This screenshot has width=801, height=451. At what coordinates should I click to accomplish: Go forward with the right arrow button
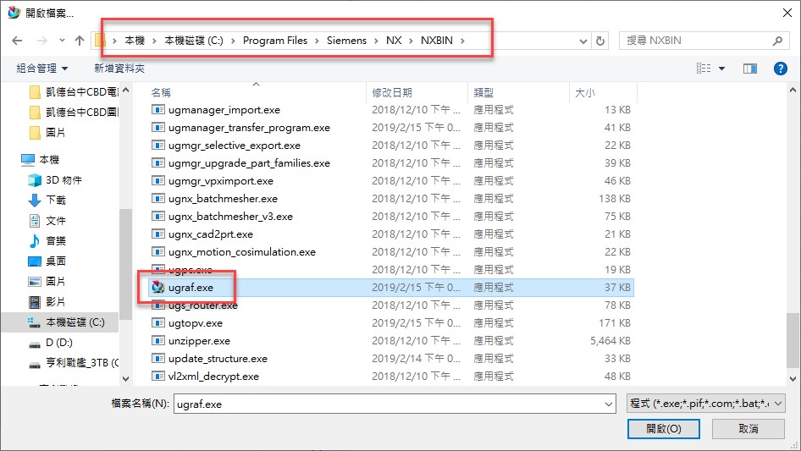(x=42, y=41)
